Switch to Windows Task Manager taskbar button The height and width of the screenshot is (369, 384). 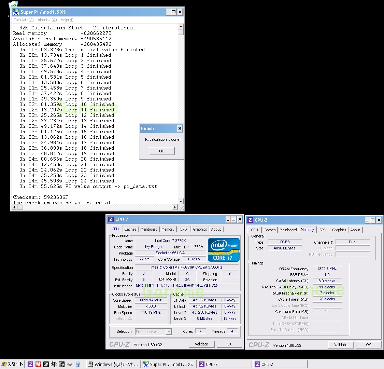(x=114, y=364)
